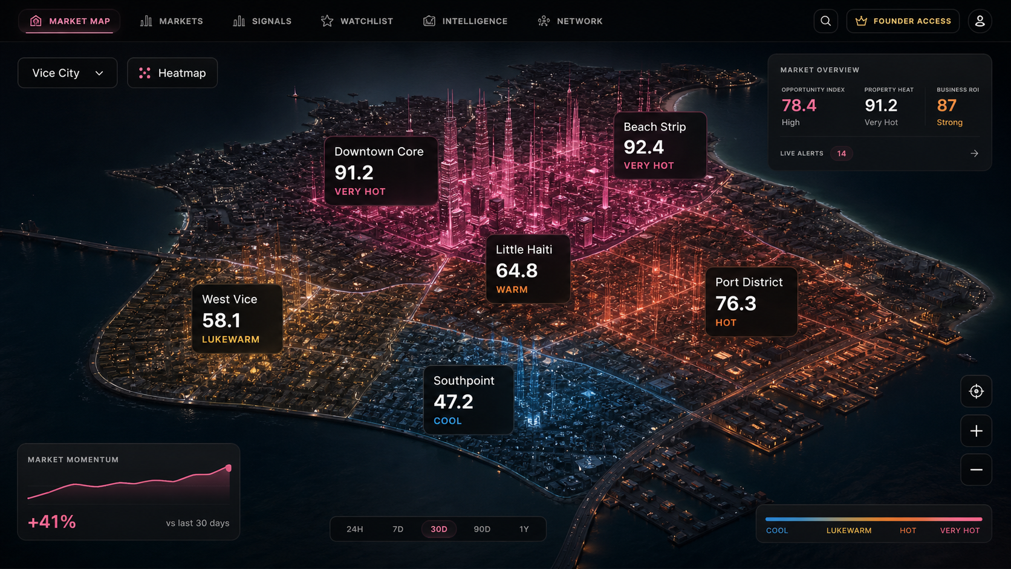Screen dimensions: 1011x569
Task: Click the market momentum chart endpoint dot
Action: tap(229, 468)
